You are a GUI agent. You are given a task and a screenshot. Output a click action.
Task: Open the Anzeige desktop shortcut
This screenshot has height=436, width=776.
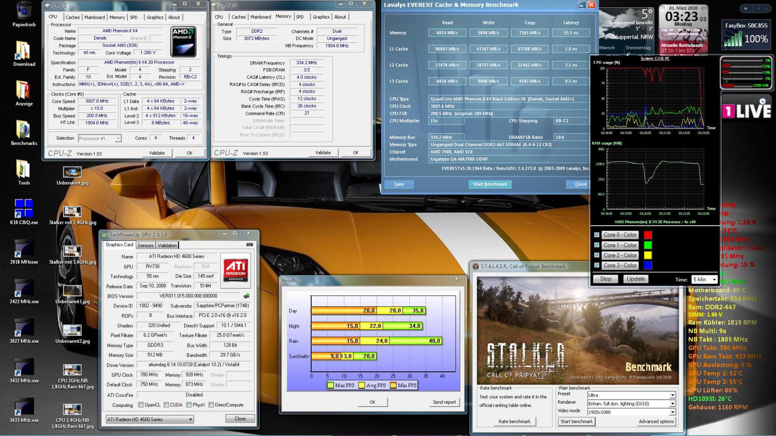pos(24,93)
